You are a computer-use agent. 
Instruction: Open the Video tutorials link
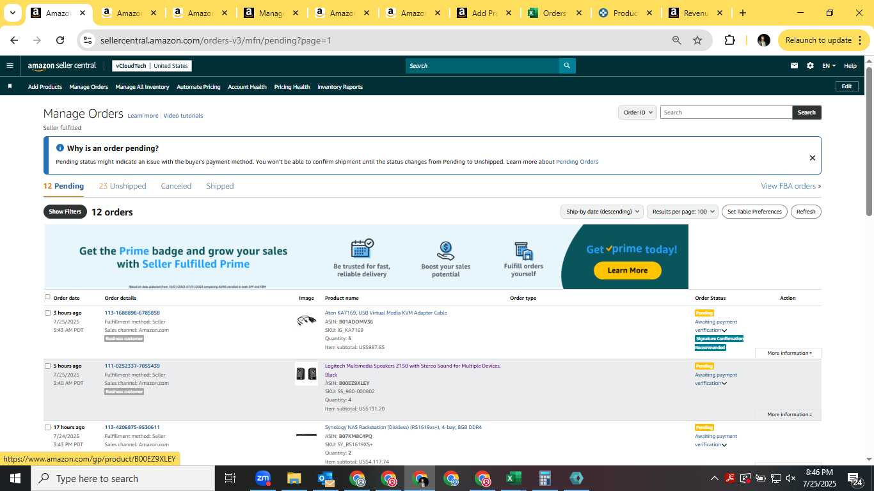pos(183,116)
